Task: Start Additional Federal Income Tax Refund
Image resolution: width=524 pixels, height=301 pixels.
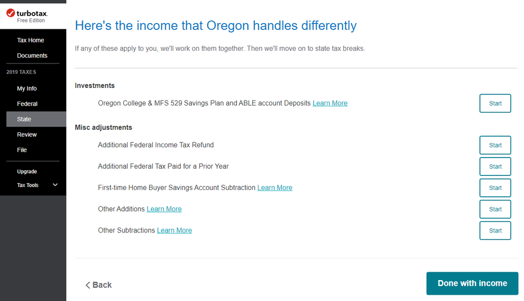Action: 495,146
